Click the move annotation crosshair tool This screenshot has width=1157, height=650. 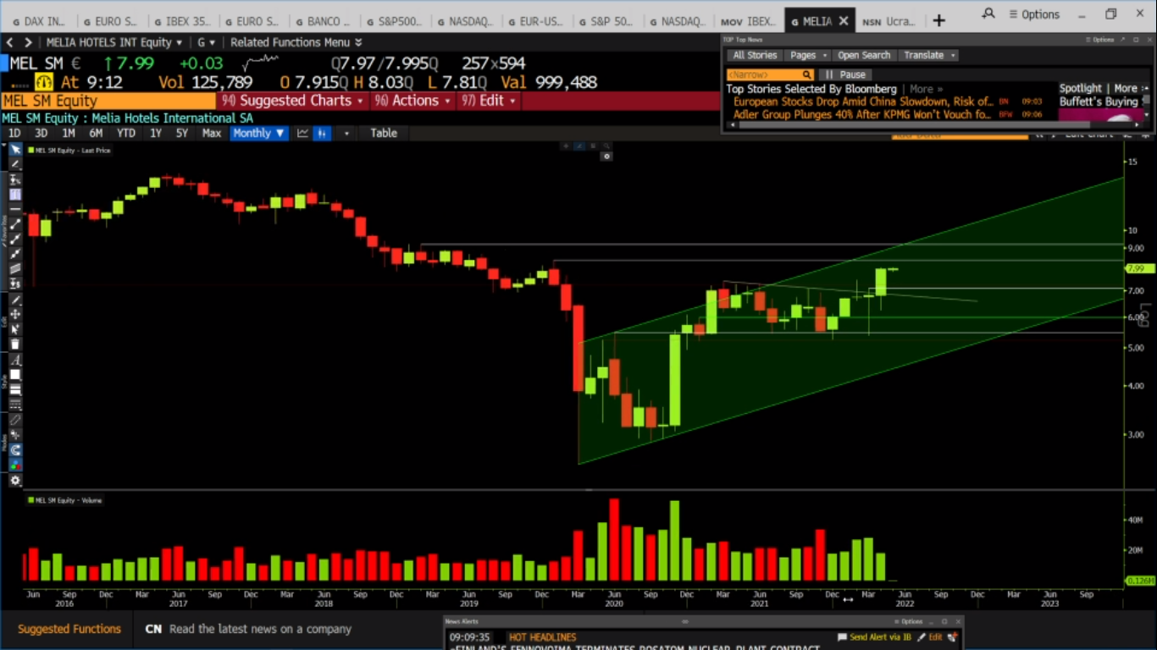[x=15, y=315]
